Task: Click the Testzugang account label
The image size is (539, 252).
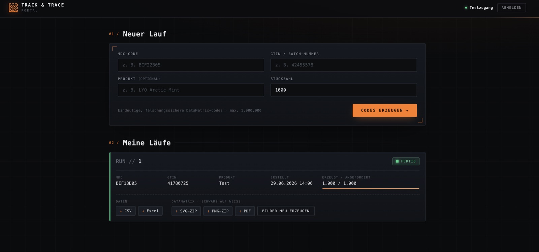Action: pos(481,8)
